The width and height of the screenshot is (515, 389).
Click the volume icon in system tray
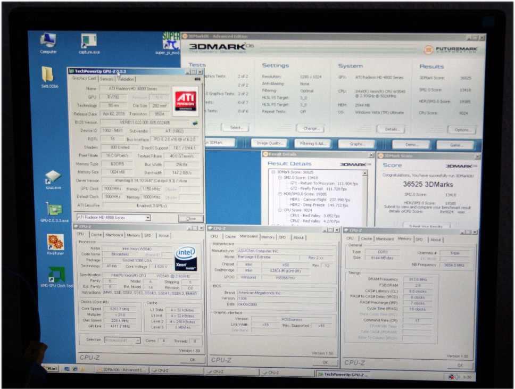(x=457, y=377)
